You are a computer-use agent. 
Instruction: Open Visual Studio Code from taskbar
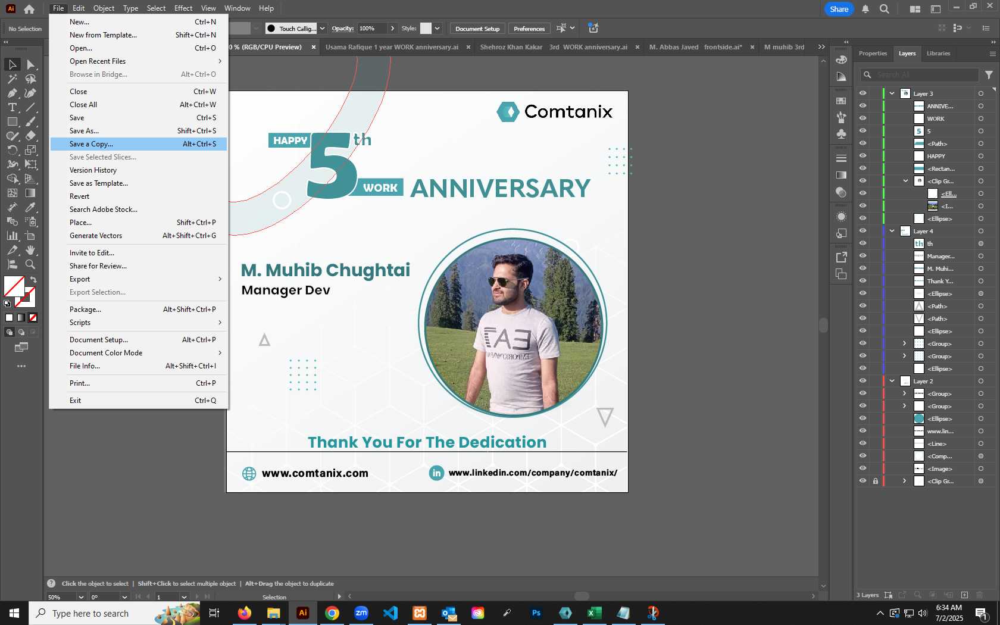point(390,613)
